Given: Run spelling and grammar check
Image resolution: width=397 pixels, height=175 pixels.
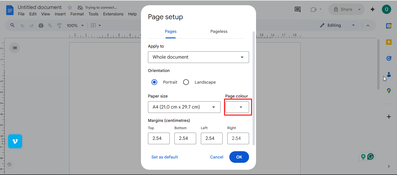Looking at the screenshot, I should tap(50, 26).
